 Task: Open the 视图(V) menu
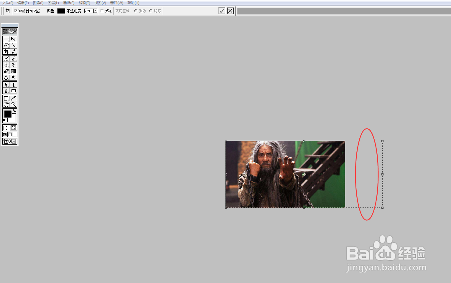point(100,3)
